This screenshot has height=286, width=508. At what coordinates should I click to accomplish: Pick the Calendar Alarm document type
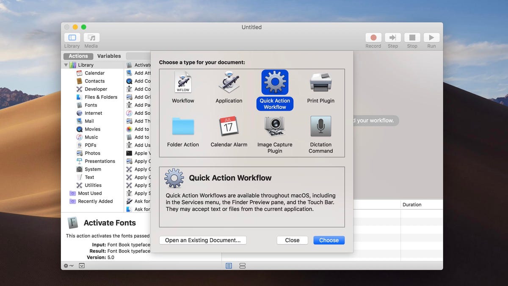click(229, 127)
